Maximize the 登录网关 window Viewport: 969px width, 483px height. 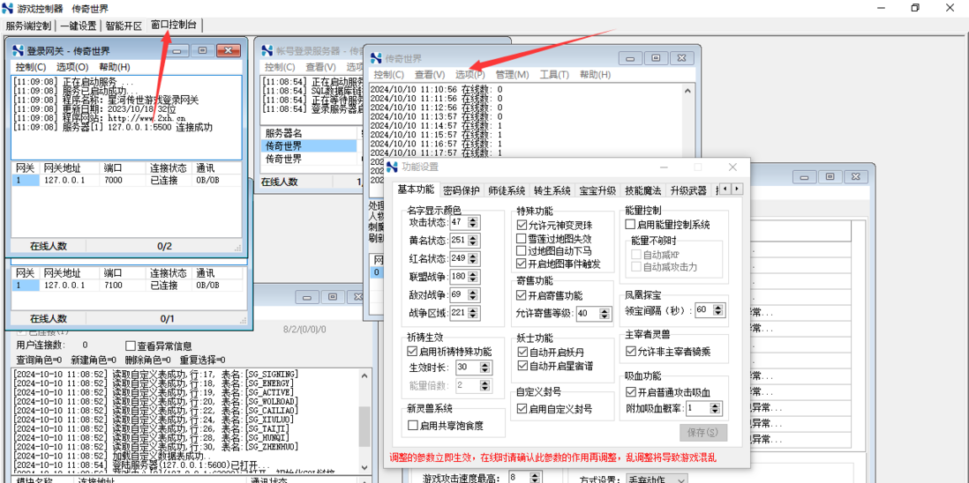click(x=202, y=50)
